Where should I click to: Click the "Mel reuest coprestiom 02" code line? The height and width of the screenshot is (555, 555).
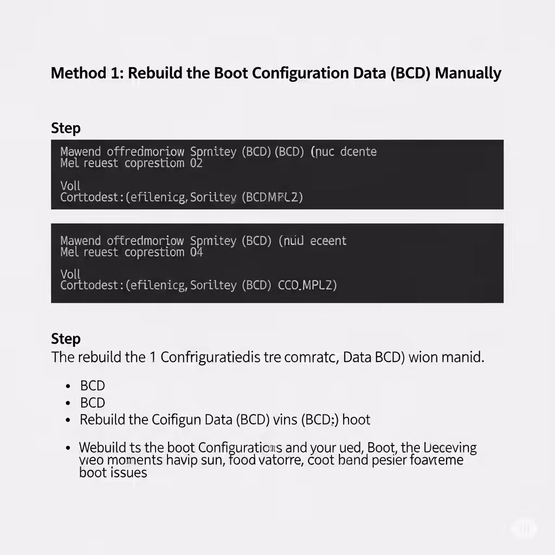click(x=131, y=163)
